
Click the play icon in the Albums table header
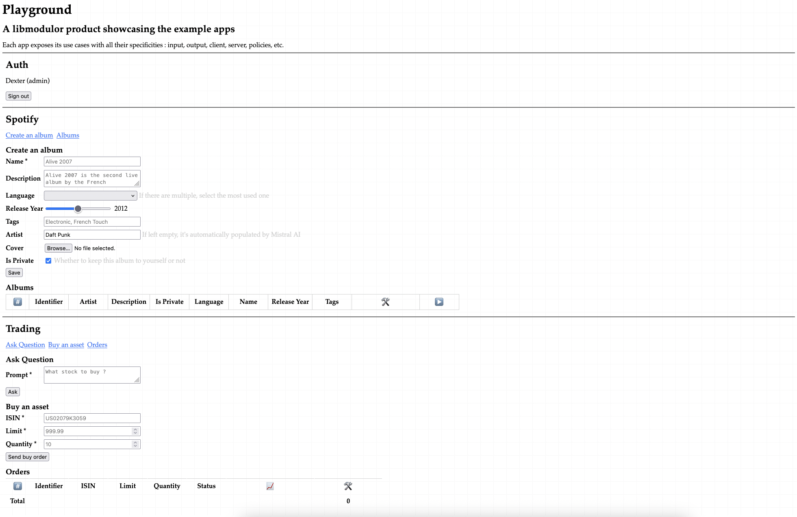439,302
